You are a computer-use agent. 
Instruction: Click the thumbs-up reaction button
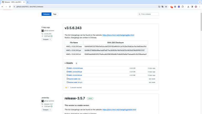pos(67,87)
